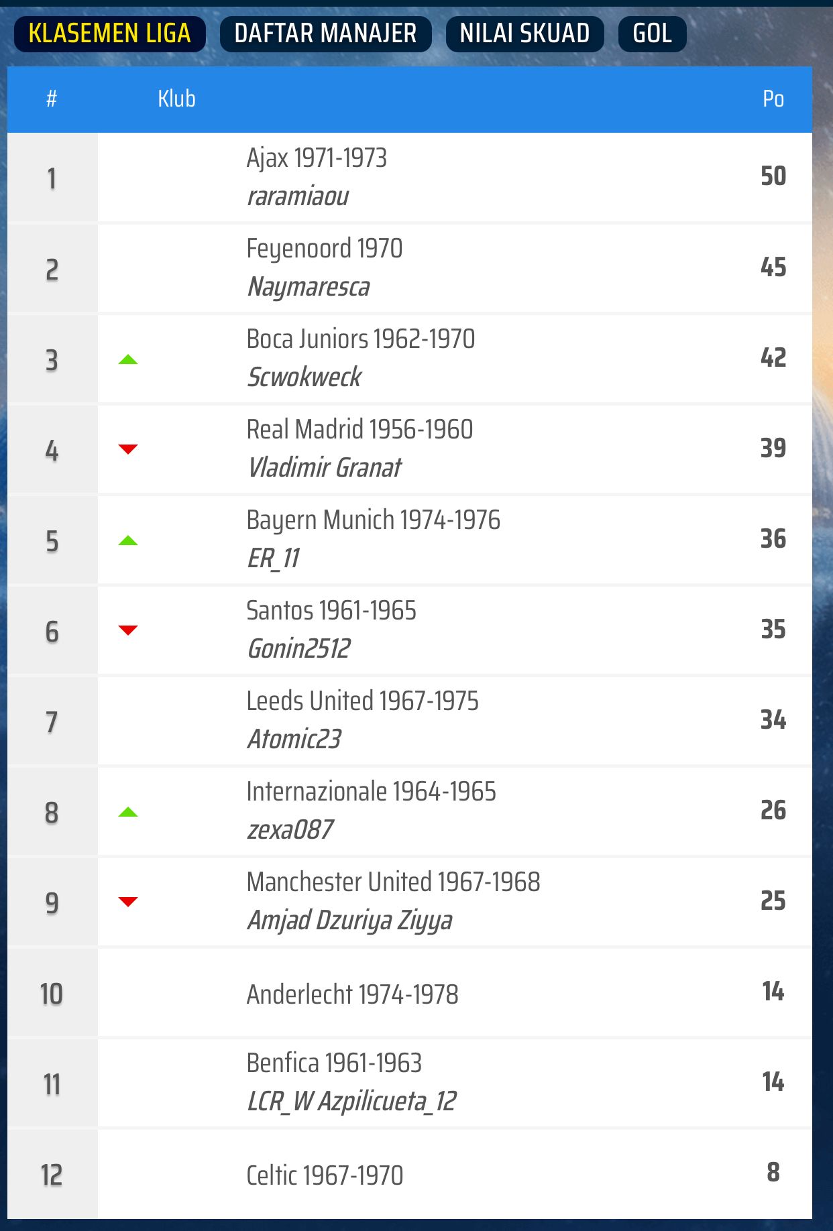This screenshot has height=1231, width=833.
Task: Open manager LCR_W Azpilicueta_12's profile
Action: click(351, 1102)
